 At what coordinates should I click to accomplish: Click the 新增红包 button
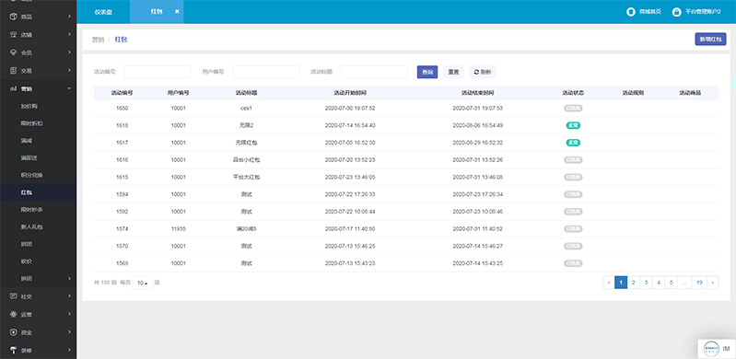[x=710, y=40]
